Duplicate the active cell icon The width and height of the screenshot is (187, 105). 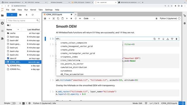point(155,39)
